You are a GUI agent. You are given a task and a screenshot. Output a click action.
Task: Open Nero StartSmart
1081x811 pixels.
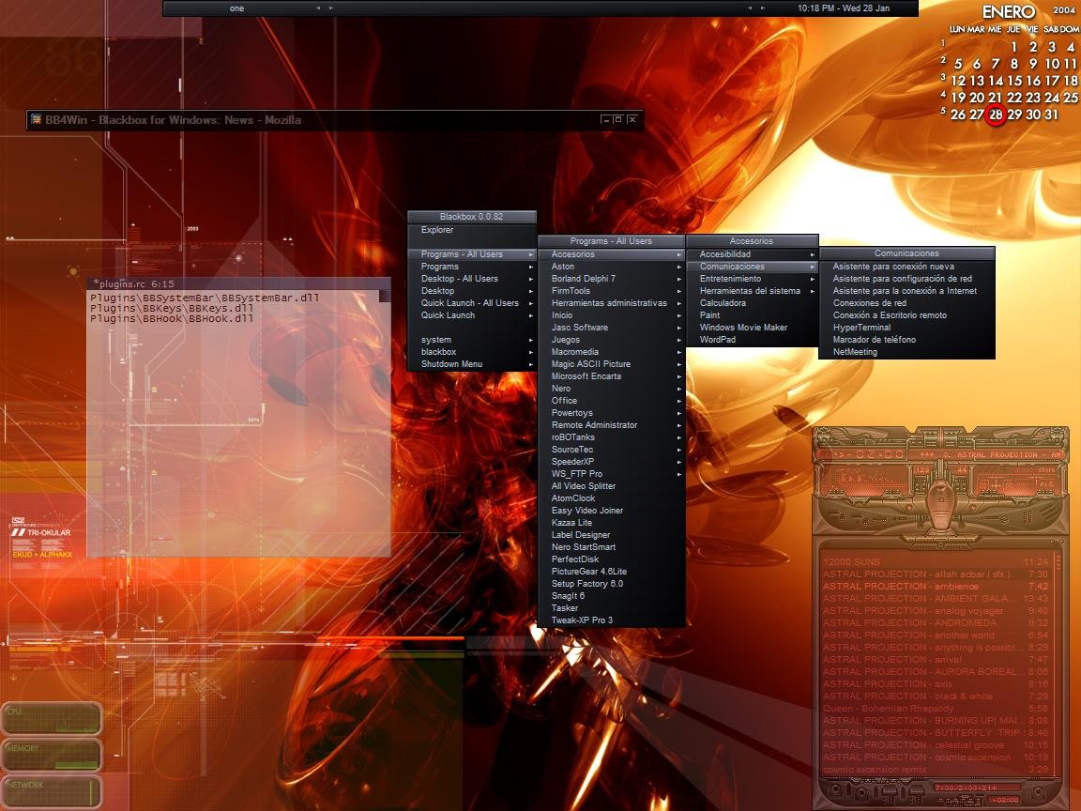pos(612,547)
